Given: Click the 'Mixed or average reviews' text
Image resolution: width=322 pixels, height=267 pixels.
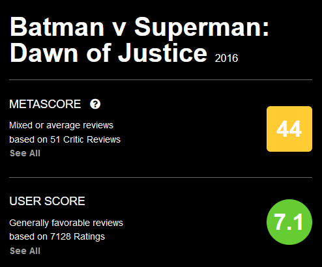Looking at the screenshot, I should coord(61,125).
